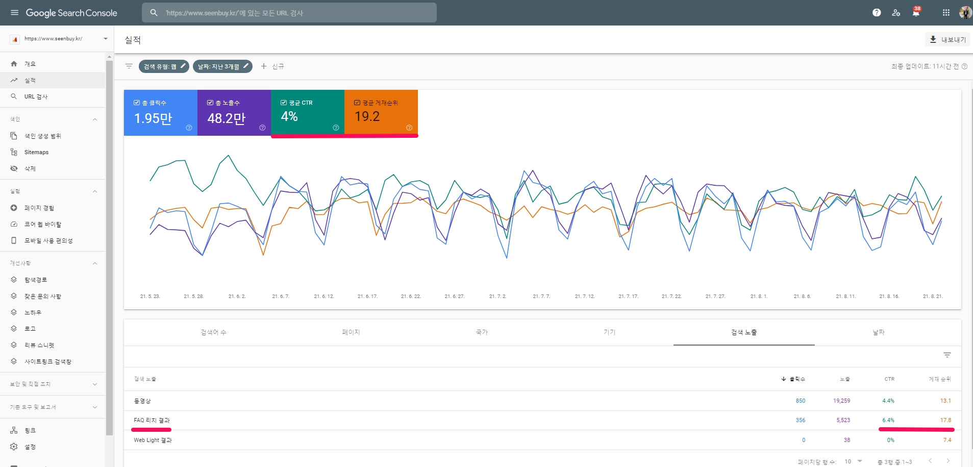Click help icon next to 최종 업데이트
The height and width of the screenshot is (467, 973).
click(x=964, y=66)
